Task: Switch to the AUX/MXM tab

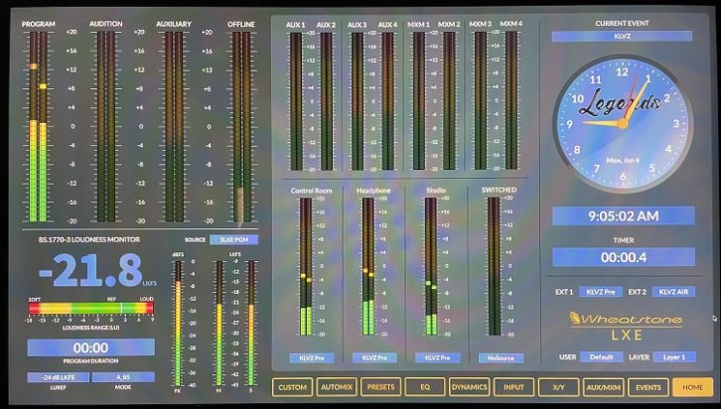Action: coord(603,387)
